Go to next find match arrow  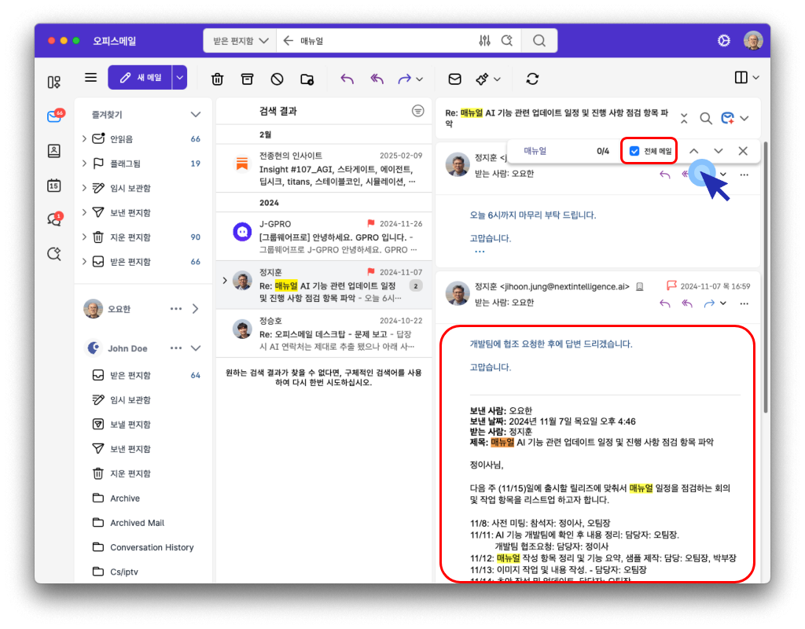[719, 151]
